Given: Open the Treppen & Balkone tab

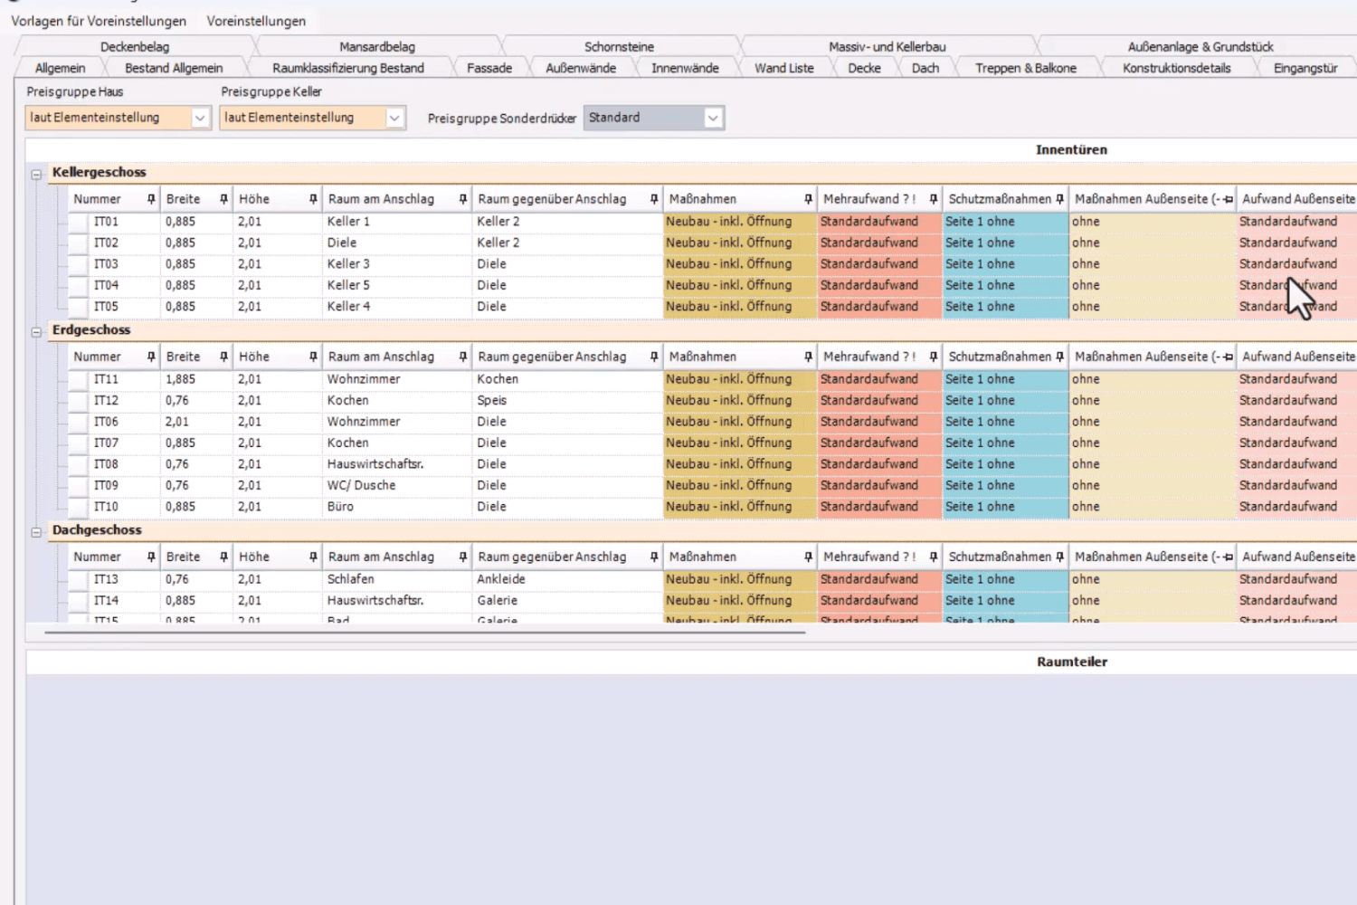Looking at the screenshot, I should point(1025,68).
